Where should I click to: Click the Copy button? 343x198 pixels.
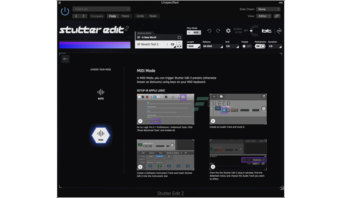pyautogui.click(x=112, y=16)
